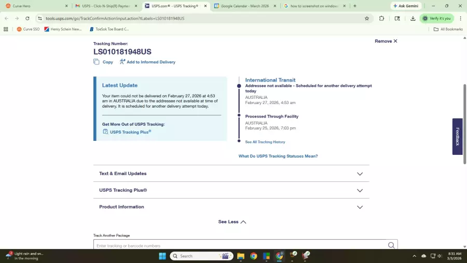The height and width of the screenshot is (263, 467).
Task: Bookmark this page with the star icon
Action: coord(367,18)
